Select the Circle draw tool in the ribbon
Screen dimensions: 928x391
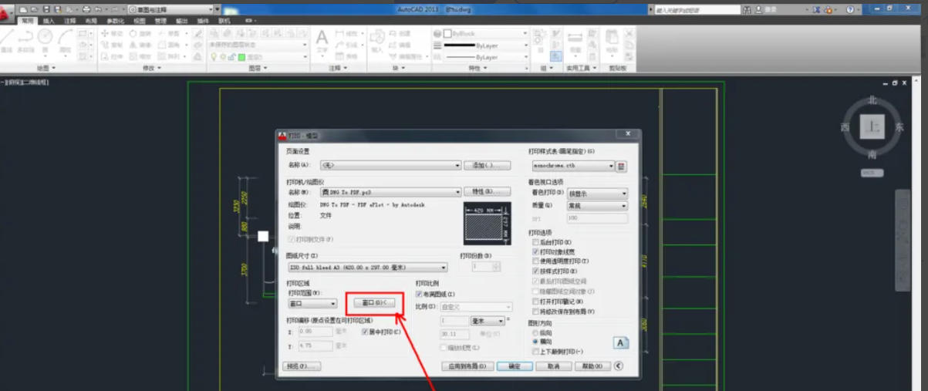(46, 38)
